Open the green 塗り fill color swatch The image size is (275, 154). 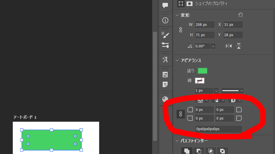point(203,71)
